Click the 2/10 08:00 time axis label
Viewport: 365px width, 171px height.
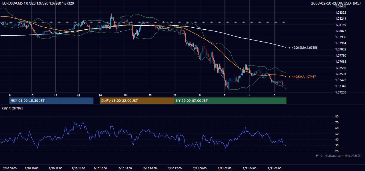click(x=10, y=168)
